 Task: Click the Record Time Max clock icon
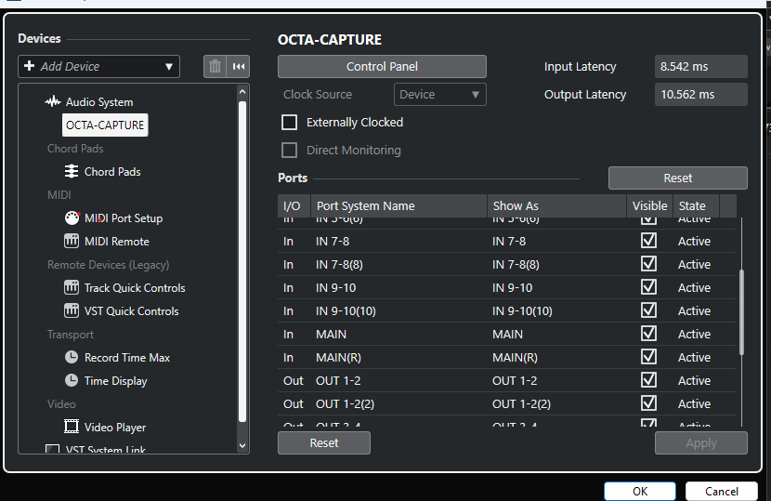72,357
